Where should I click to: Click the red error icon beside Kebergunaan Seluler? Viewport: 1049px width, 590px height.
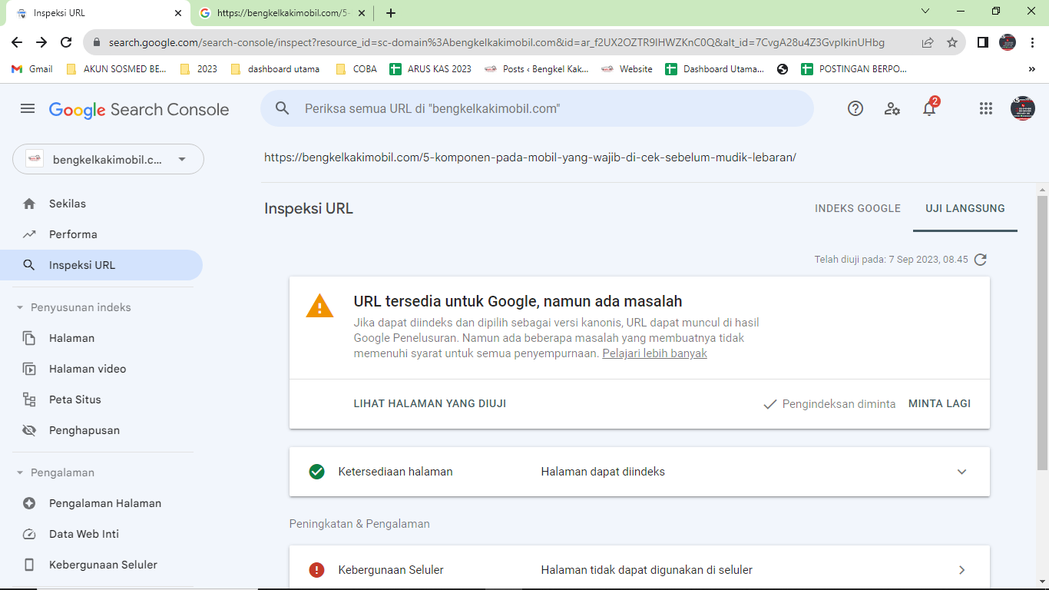pos(316,570)
